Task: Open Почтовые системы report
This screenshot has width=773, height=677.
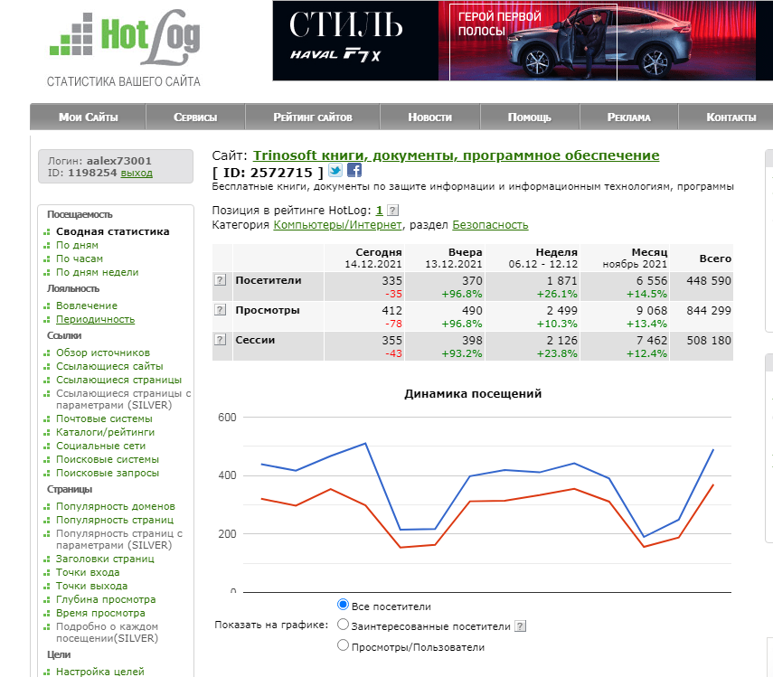Action: [x=104, y=418]
